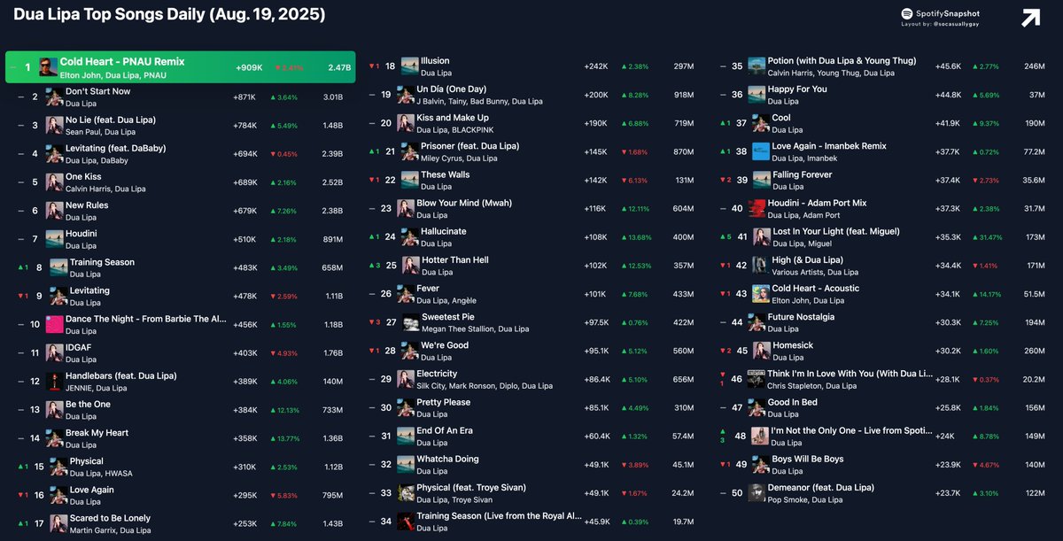Viewport: 1063px width, 541px height.
Task: Click song title Physical (feat. Troye Sivan)
Action: [471, 487]
